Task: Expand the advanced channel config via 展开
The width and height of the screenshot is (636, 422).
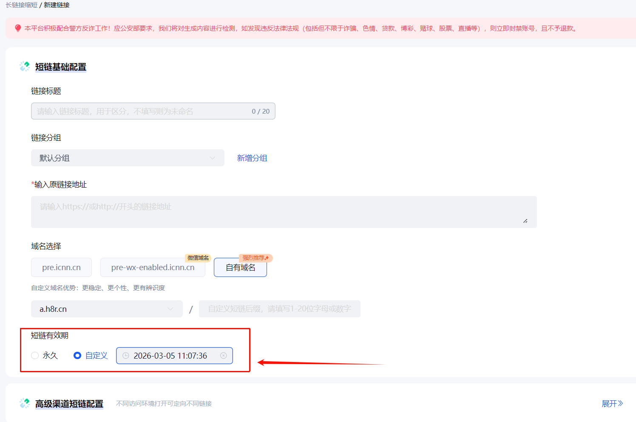Action: (x=612, y=403)
